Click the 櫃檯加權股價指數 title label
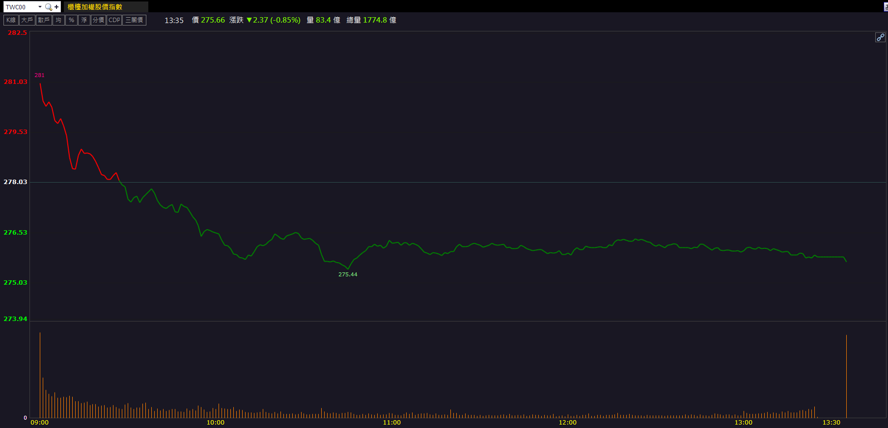The height and width of the screenshot is (428, 888). pos(95,7)
